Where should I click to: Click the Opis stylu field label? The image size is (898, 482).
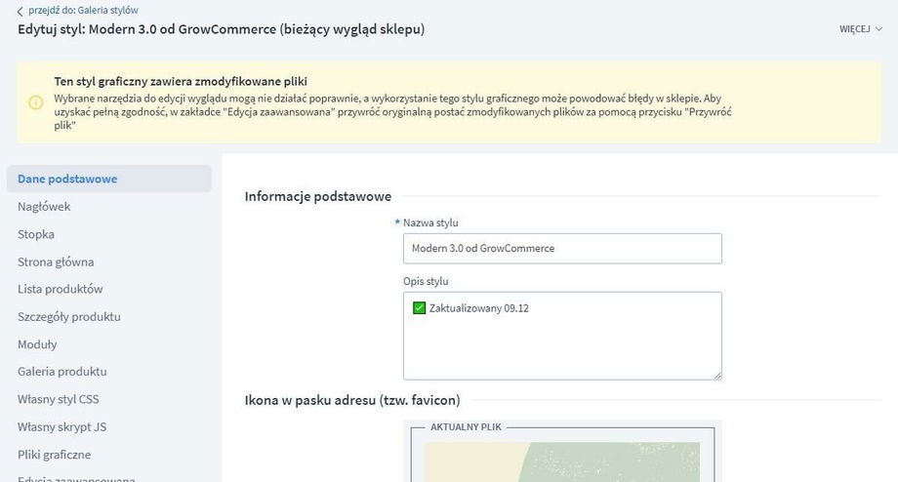point(426,281)
